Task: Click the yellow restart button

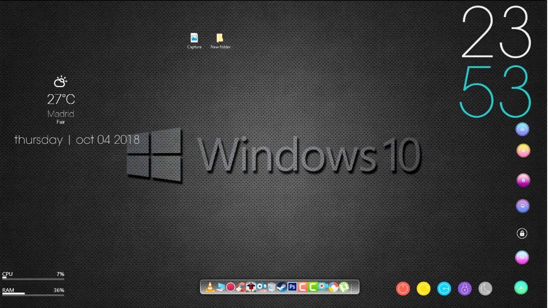Action: 423,289
